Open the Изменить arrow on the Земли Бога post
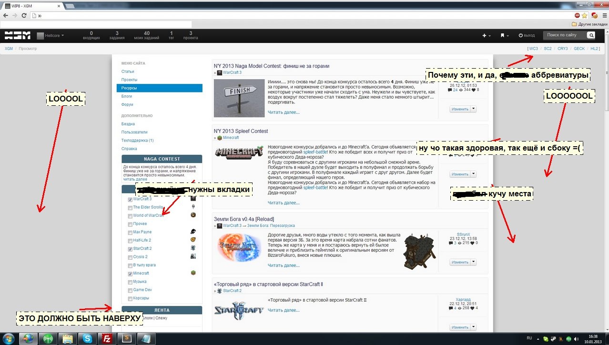This screenshot has height=345, width=609. [x=474, y=262]
